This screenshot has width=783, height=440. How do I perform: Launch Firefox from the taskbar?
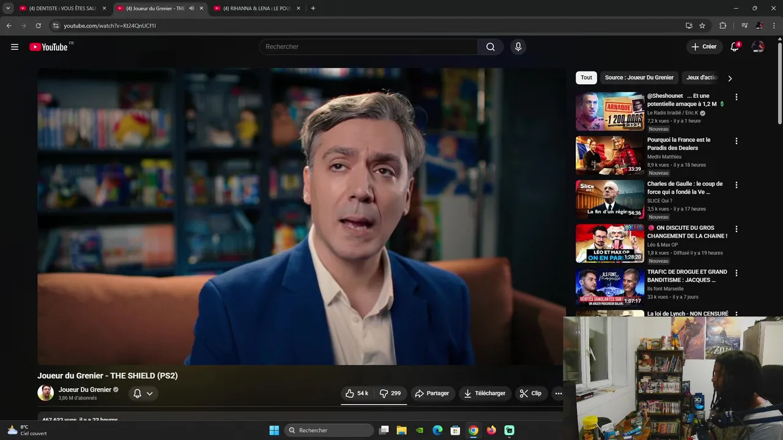[491, 430]
